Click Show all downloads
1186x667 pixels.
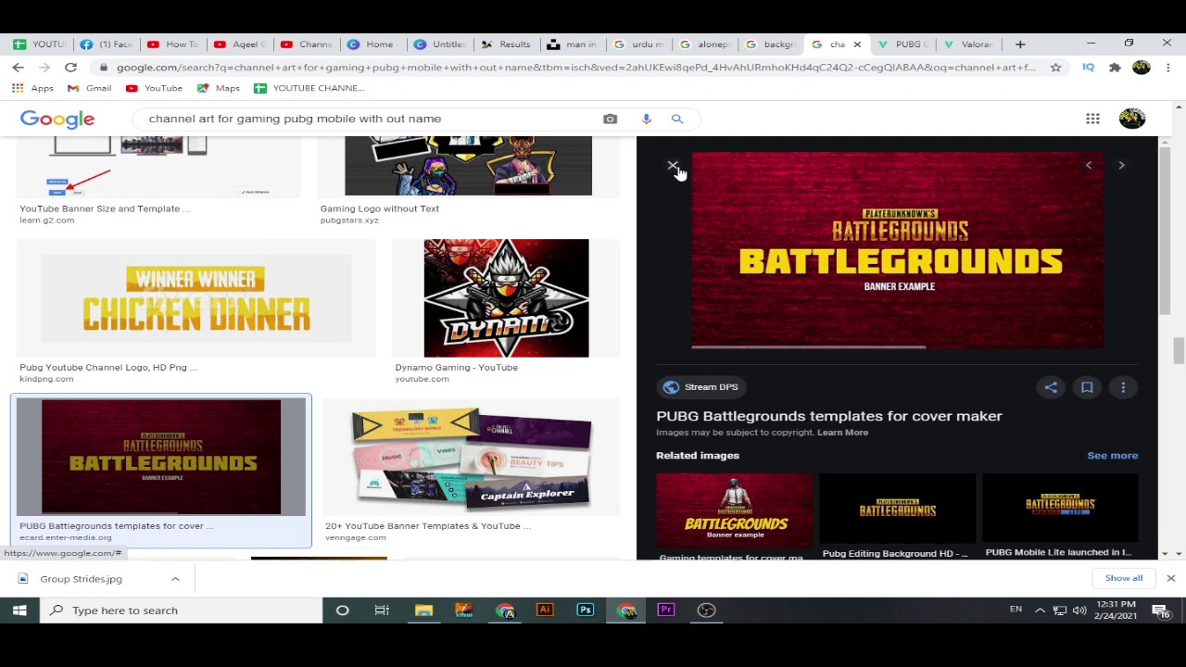point(1123,578)
